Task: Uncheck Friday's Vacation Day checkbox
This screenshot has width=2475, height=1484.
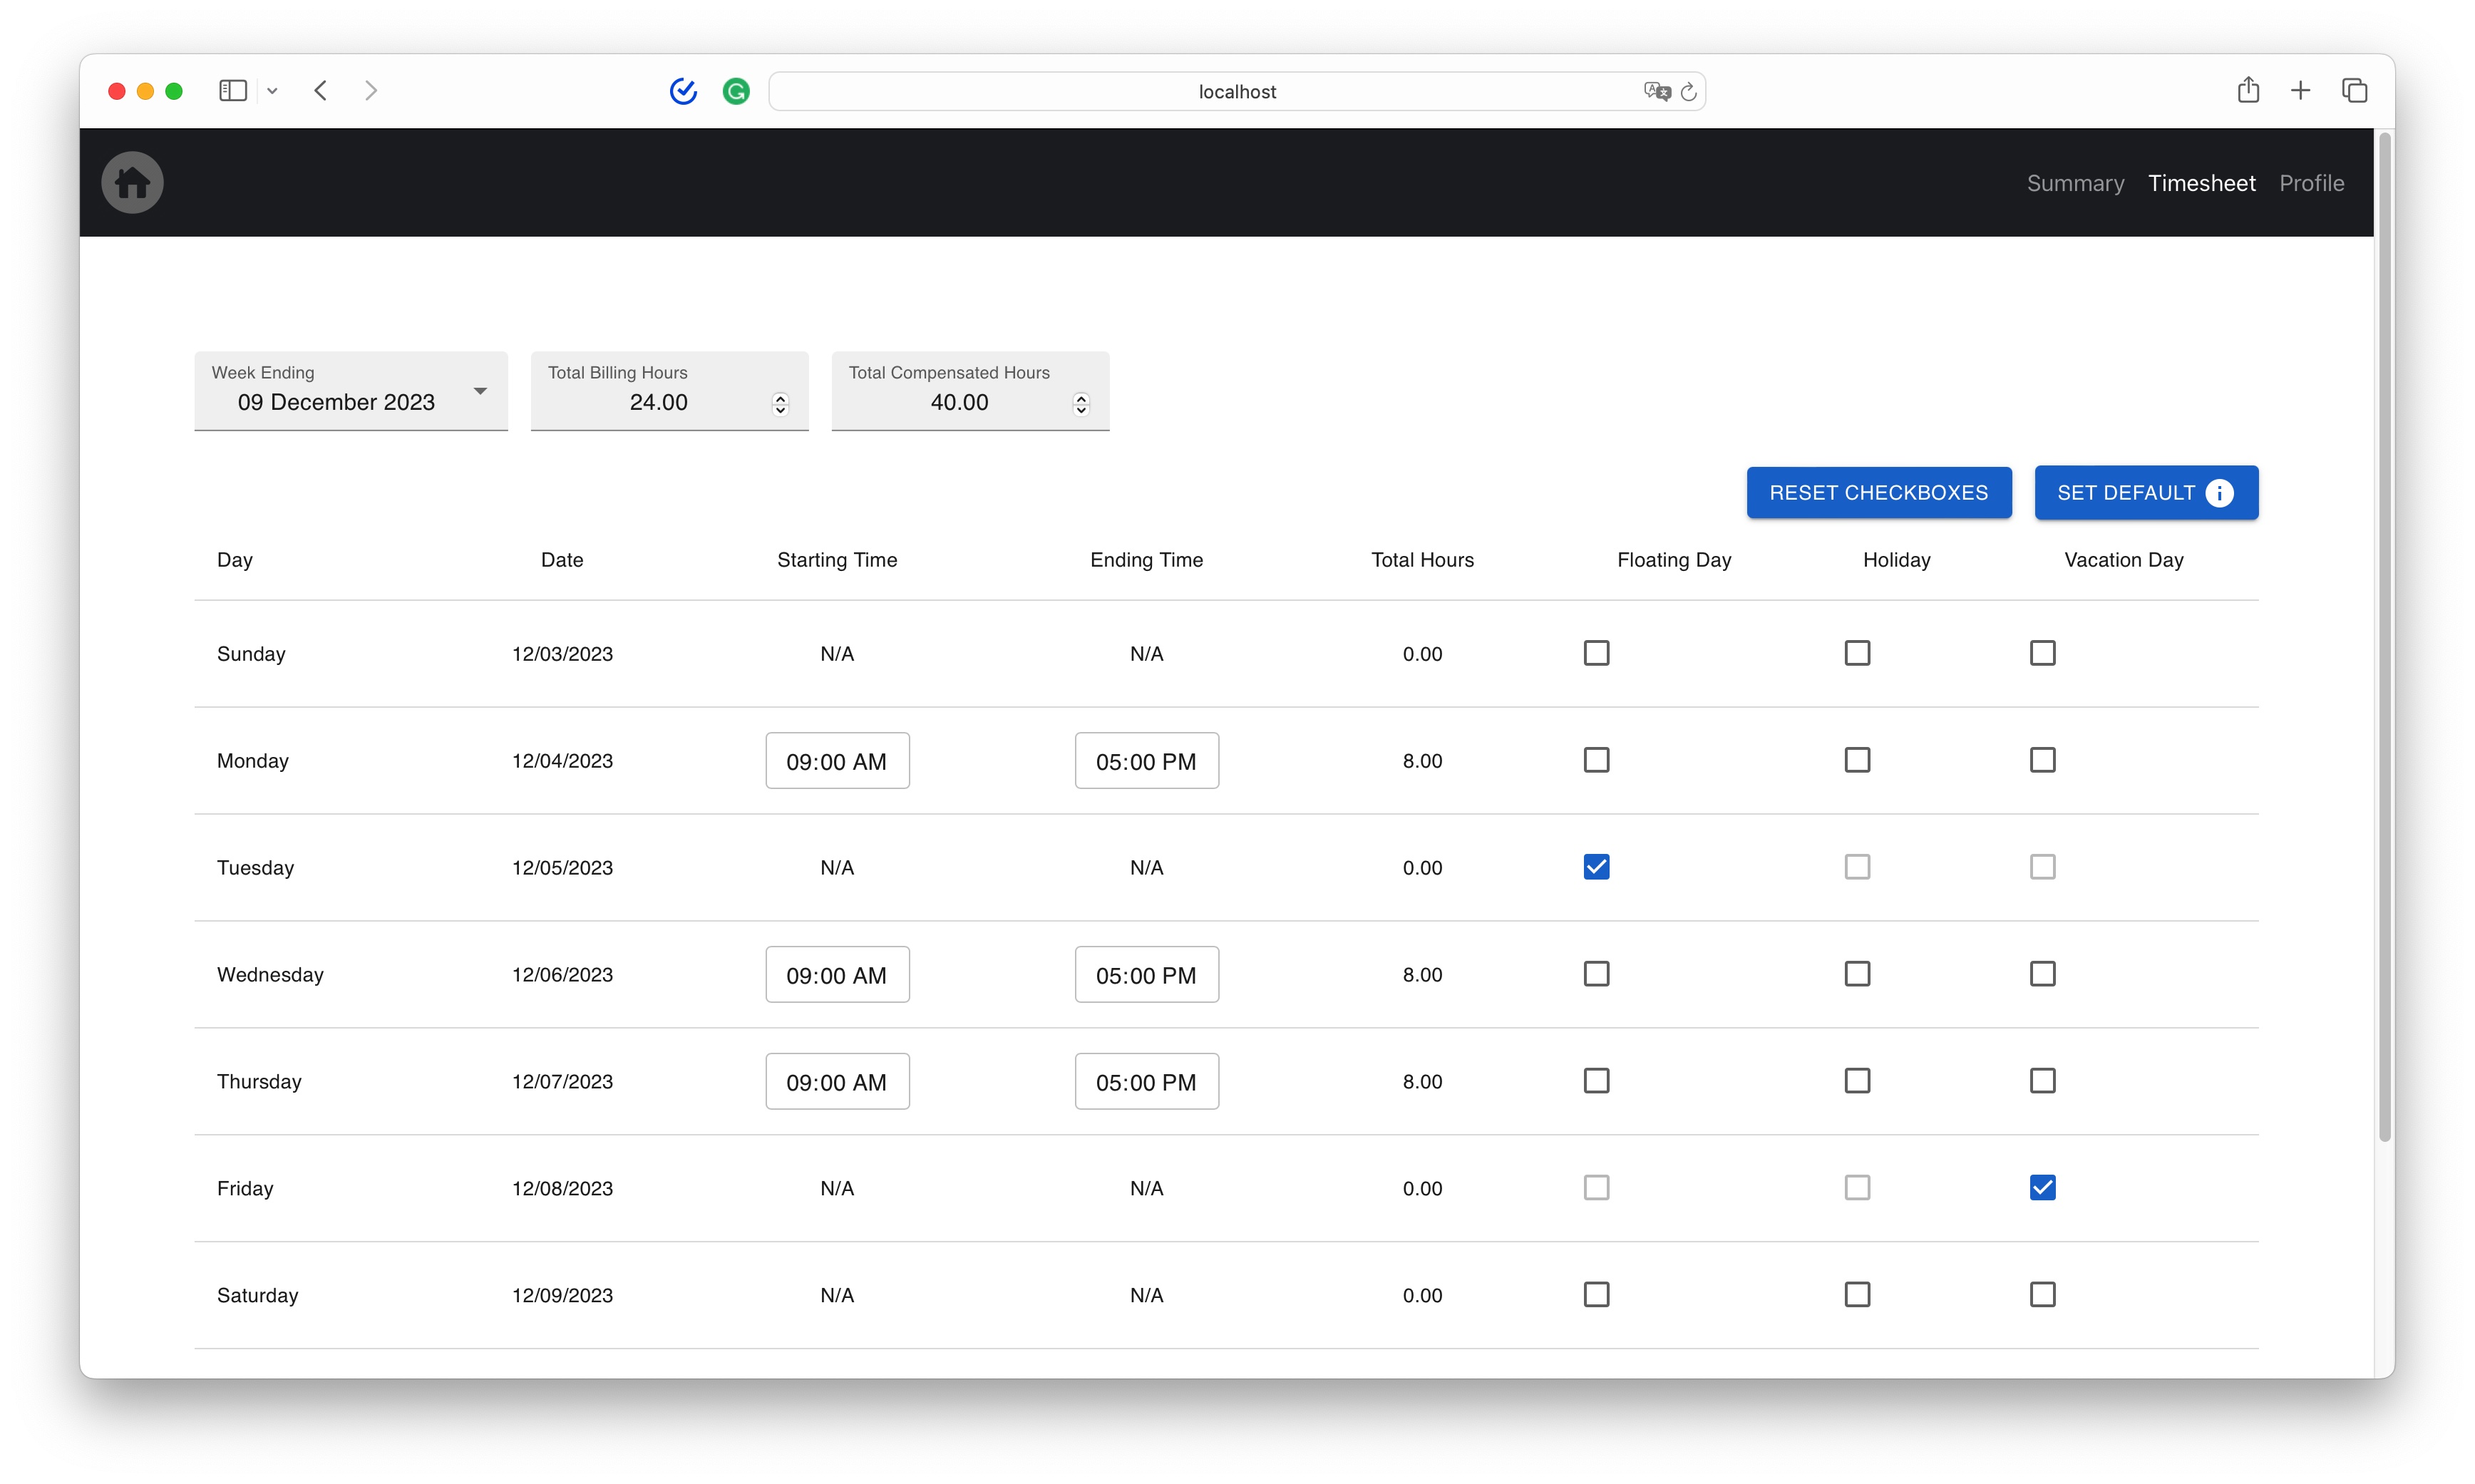Action: point(2043,1187)
